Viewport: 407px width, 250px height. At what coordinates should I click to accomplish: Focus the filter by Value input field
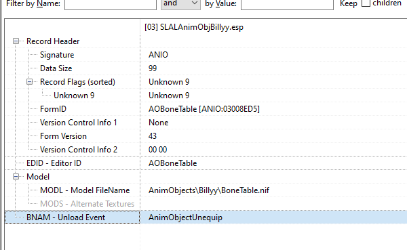(x=287, y=4)
